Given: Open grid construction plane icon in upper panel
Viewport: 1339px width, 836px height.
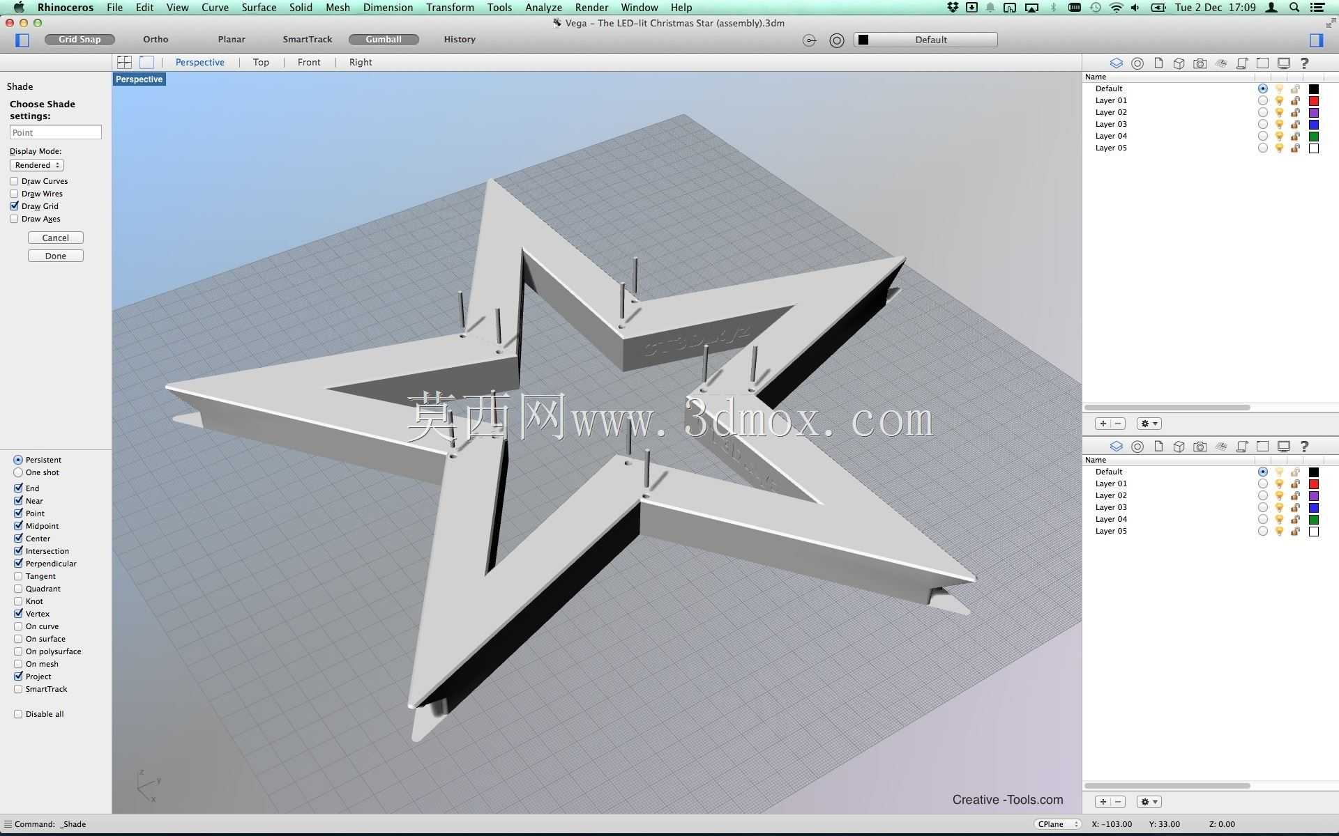Looking at the screenshot, I should pyautogui.click(x=1220, y=63).
